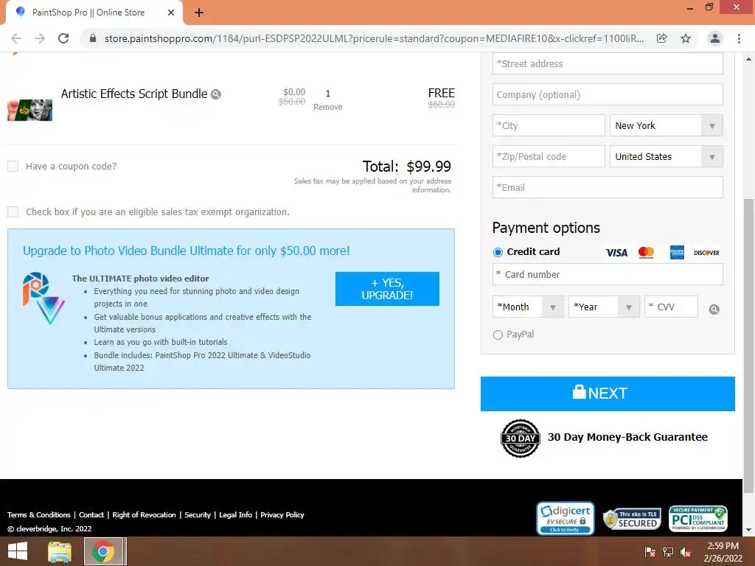This screenshot has height=566, width=755.
Task: Click Remove under the quantity
Action: pos(328,107)
